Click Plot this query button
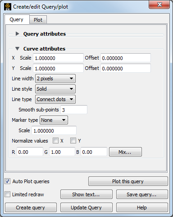The image size is (173, 217). [x=128, y=181]
